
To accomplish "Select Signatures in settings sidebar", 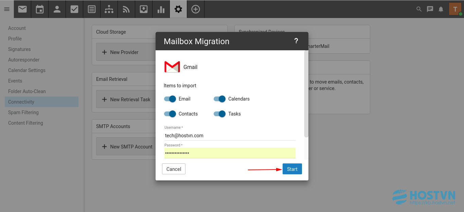I will [x=19, y=49].
